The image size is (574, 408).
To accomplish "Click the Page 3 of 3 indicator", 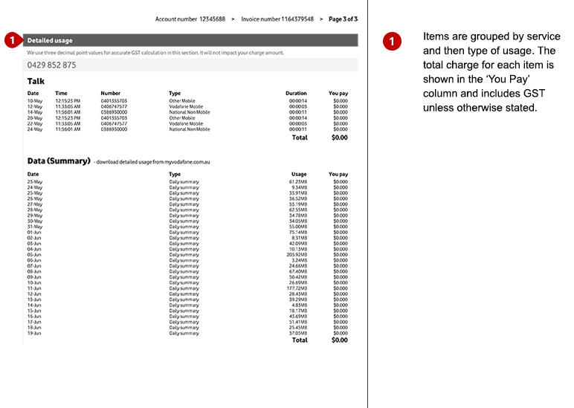I will [343, 19].
